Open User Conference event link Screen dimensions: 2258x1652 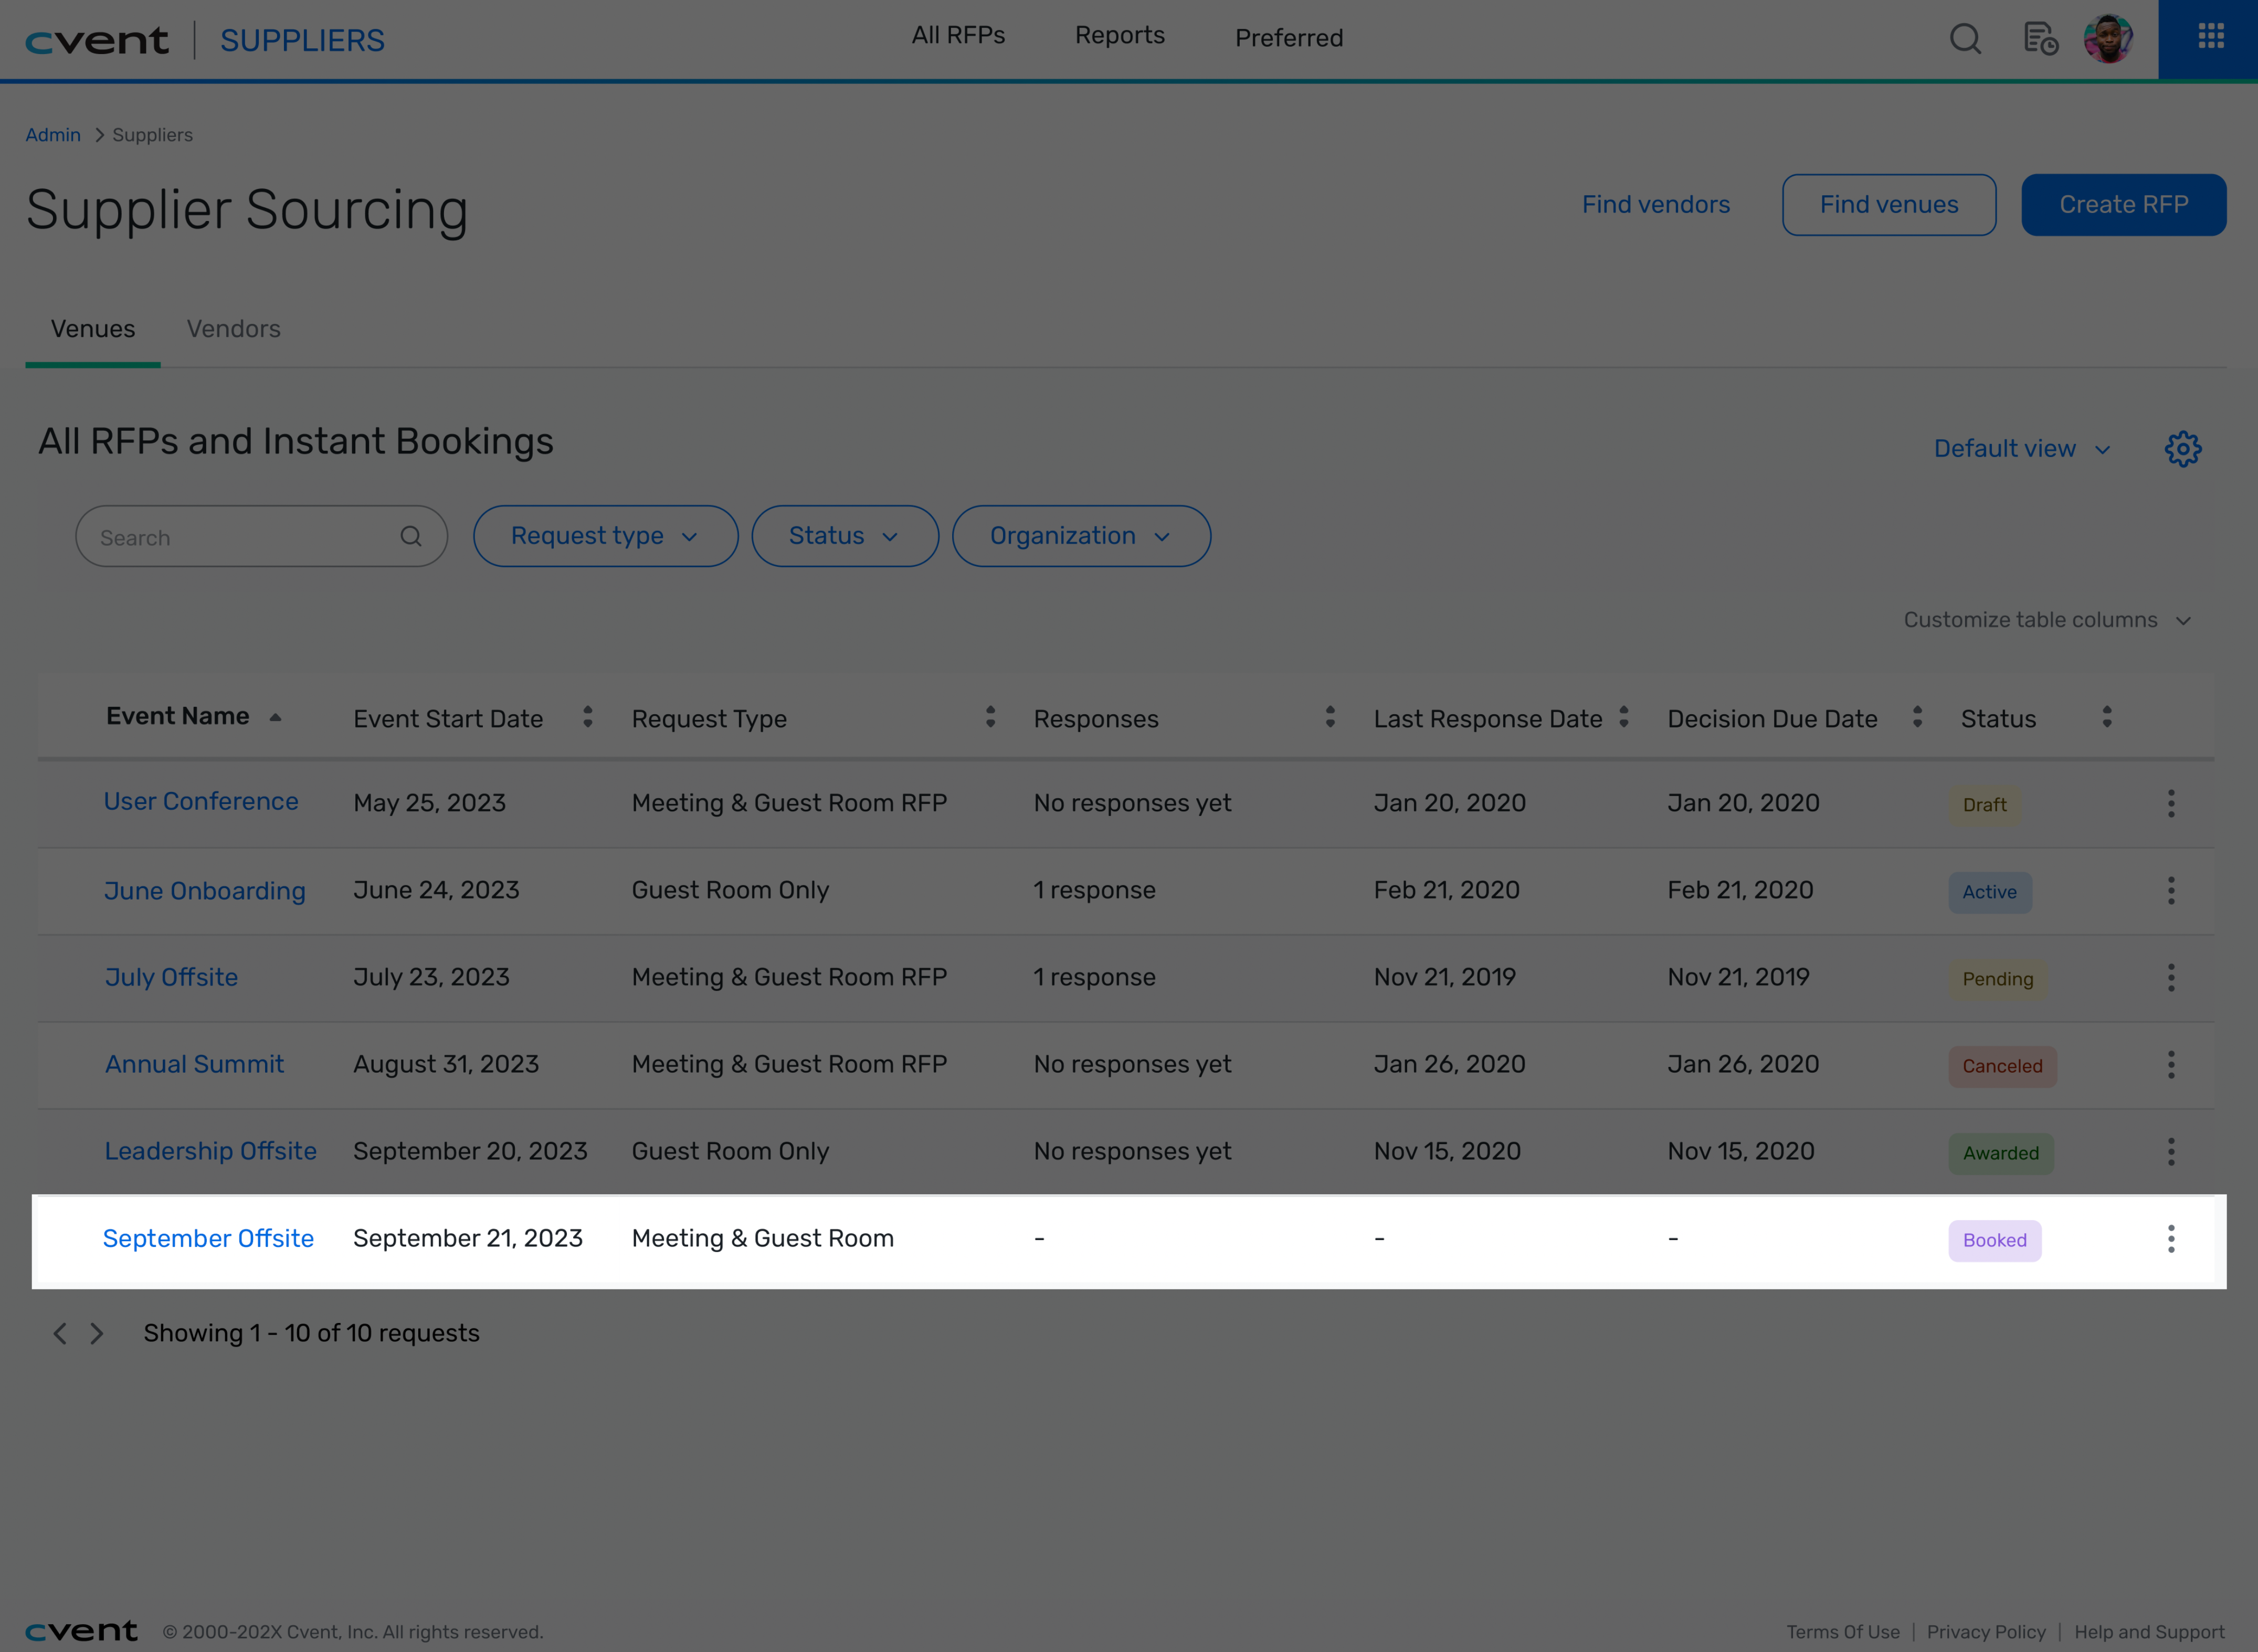click(x=201, y=801)
